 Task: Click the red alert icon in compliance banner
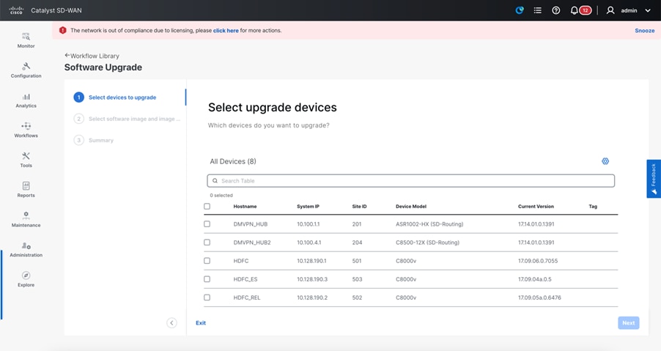(63, 30)
